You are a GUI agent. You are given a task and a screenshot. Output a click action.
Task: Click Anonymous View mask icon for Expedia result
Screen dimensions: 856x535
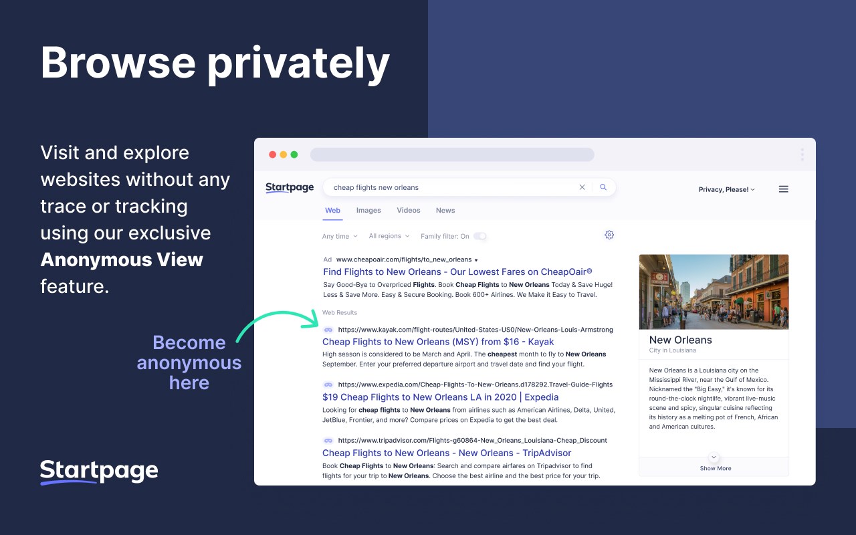pos(328,385)
